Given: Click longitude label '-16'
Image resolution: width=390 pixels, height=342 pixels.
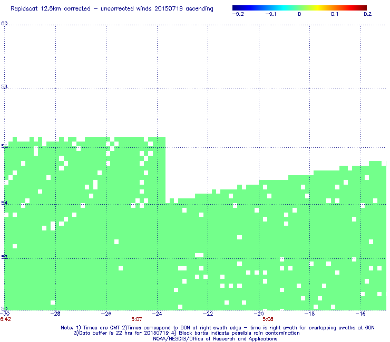Looking at the screenshot, I should [x=360, y=314].
